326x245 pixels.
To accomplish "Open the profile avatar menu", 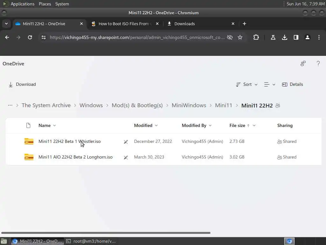I will (308, 37).
